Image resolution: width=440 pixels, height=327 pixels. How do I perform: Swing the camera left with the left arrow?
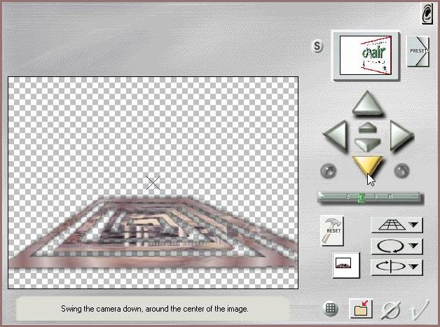pos(336,135)
